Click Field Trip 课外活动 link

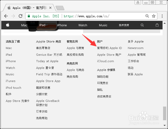tap(49, 74)
